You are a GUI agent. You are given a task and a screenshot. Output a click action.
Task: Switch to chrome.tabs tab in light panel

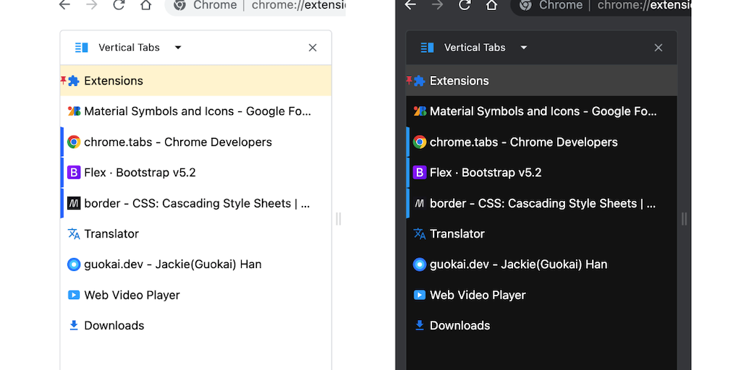pyautogui.click(x=177, y=142)
